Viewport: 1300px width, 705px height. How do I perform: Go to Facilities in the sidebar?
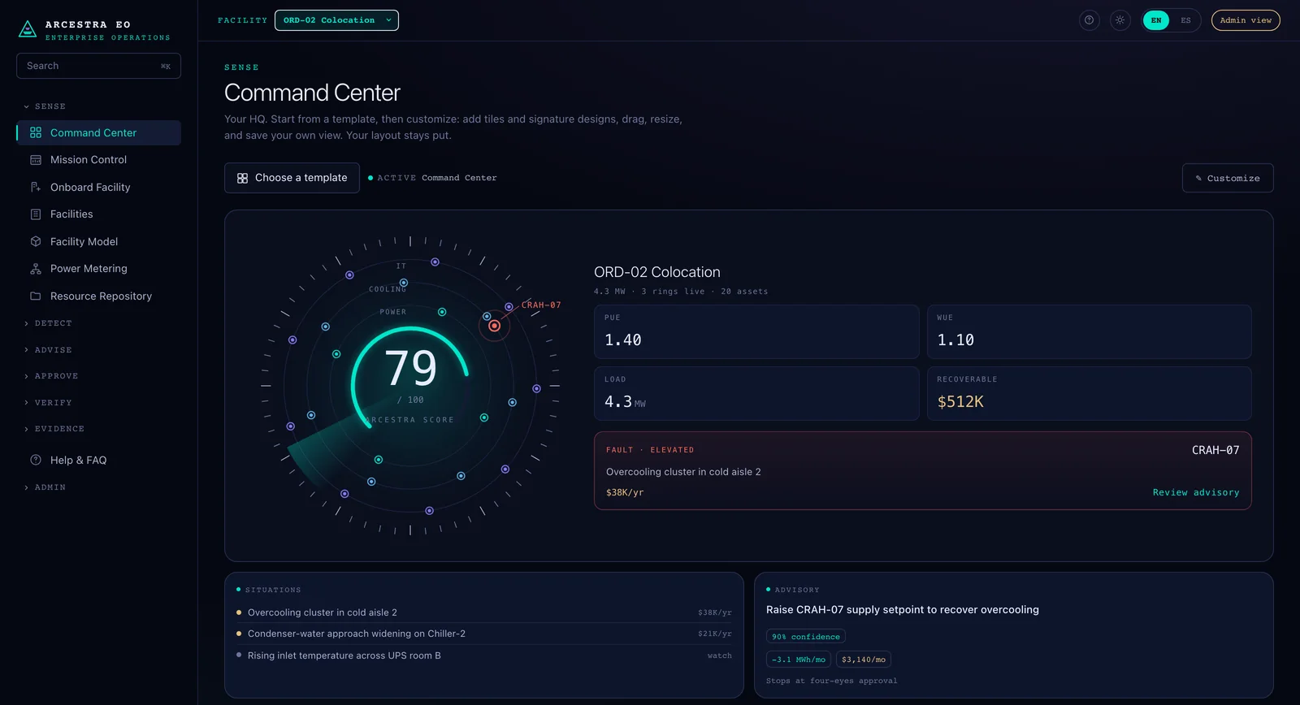coord(98,214)
